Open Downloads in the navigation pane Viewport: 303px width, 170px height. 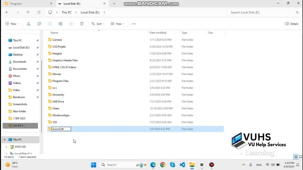pos(19,62)
